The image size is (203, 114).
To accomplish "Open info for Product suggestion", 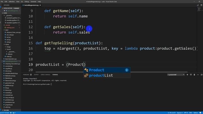I will tap(127, 70).
